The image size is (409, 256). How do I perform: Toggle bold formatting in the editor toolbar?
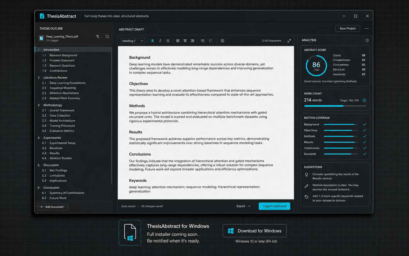[153, 41]
